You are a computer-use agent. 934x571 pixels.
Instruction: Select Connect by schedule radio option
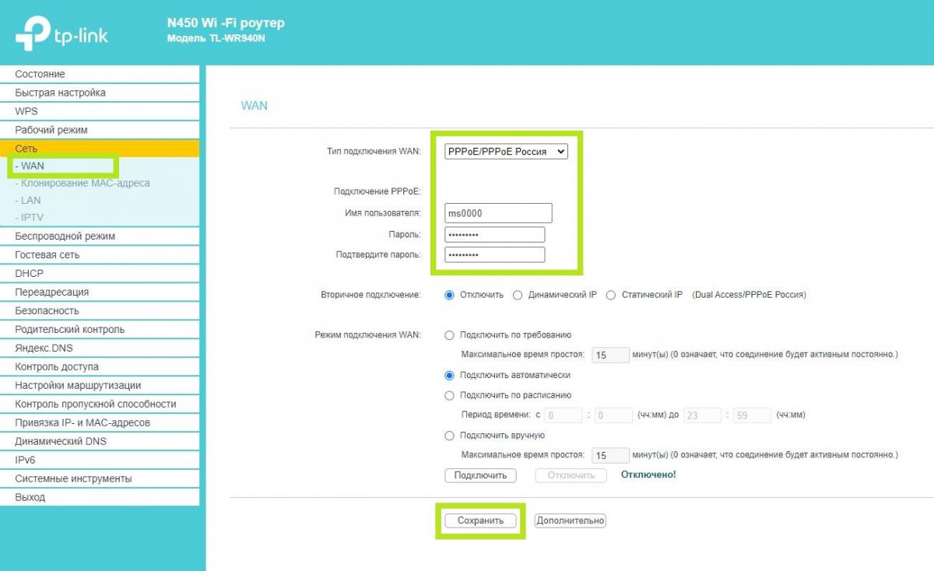449,395
